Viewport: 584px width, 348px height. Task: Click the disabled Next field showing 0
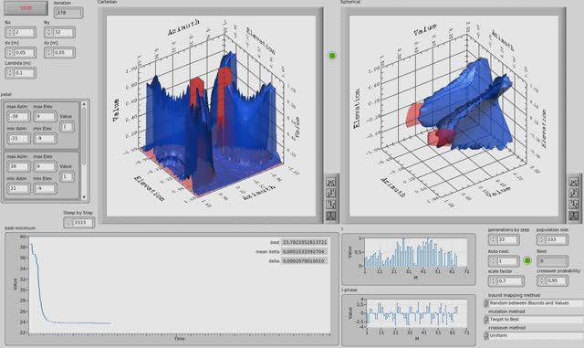click(552, 261)
